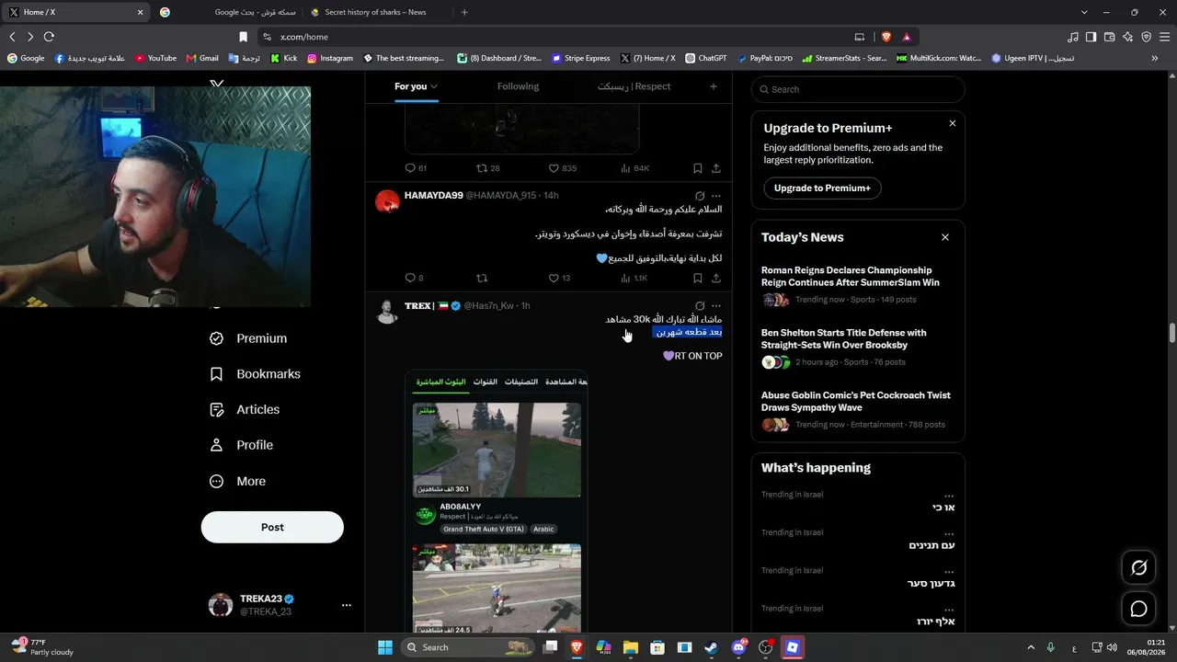
Task: Open Steam from the taskbar
Action: pos(712,647)
